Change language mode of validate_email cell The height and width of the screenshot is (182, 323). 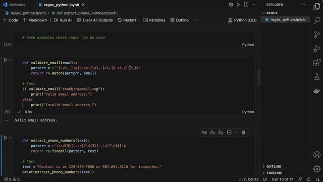(x=248, y=112)
